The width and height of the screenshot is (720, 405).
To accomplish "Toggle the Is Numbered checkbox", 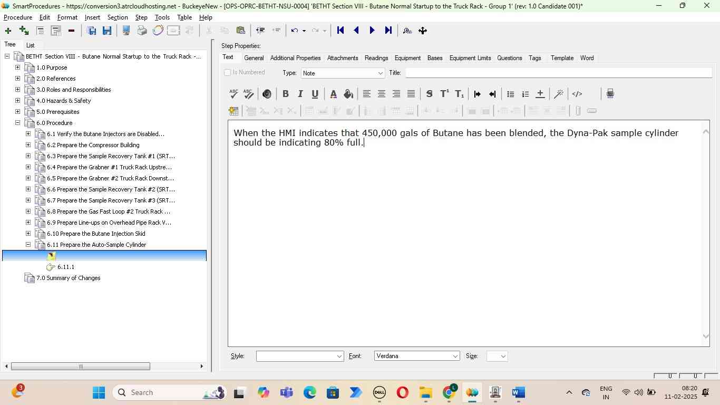I will pyautogui.click(x=228, y=73).
